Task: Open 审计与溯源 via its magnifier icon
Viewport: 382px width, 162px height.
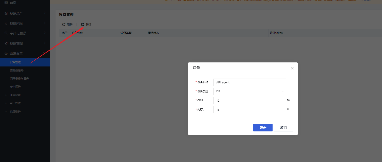Action: (6, 33)
